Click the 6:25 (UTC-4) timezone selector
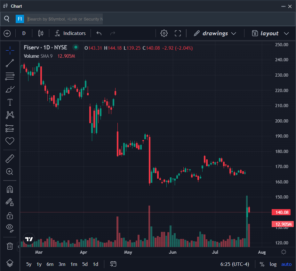 pyautogui.click(x=235, y=264)
